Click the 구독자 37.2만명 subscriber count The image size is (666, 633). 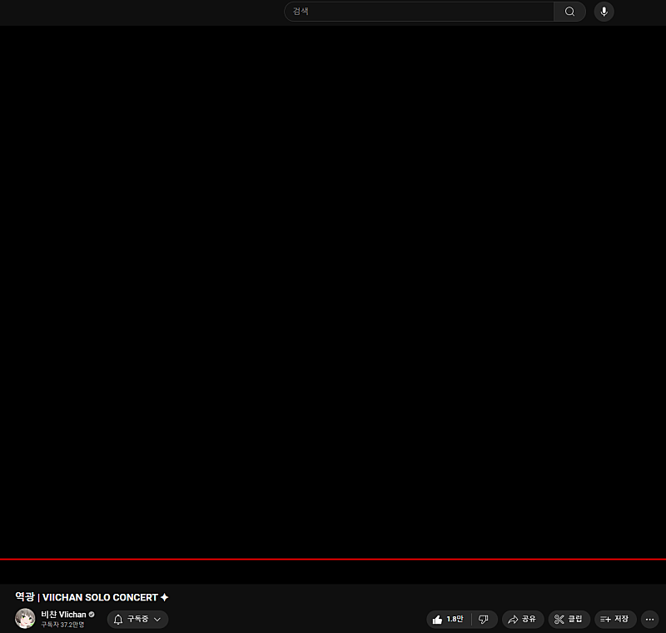63,625
